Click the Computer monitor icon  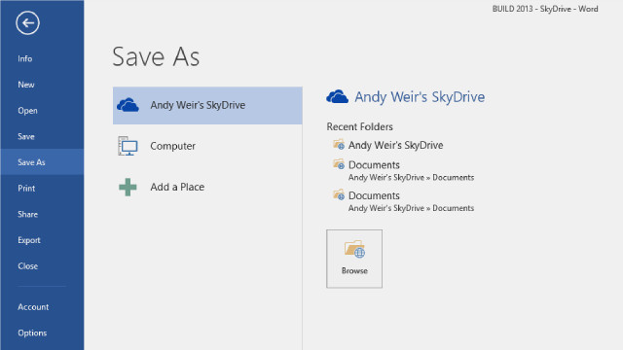pyautogui.click(x=128, y=146)
